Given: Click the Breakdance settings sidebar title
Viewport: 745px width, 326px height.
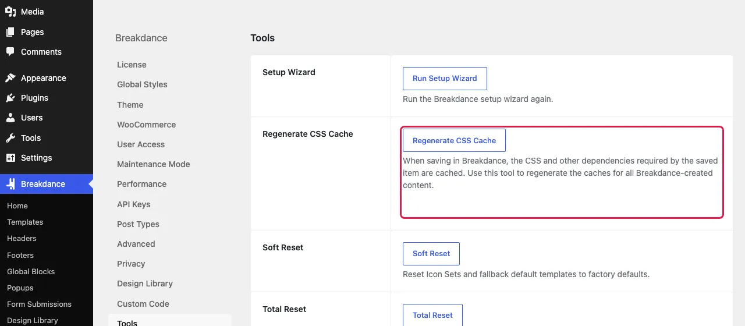Looking at the screenshot, I should tap(141, 38).
